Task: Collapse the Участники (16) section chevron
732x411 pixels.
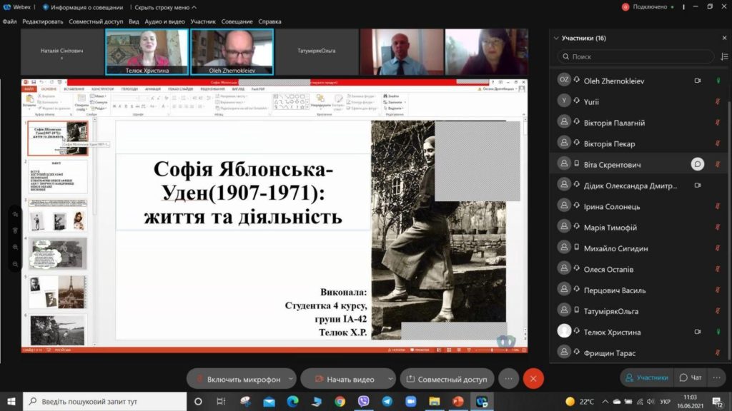Action: pos(556,38)
